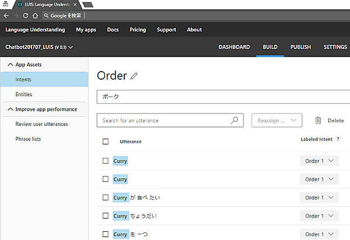
Task: Tick the checkbox for "Curry ちょうだい"
Action: [x=106, y=216]
